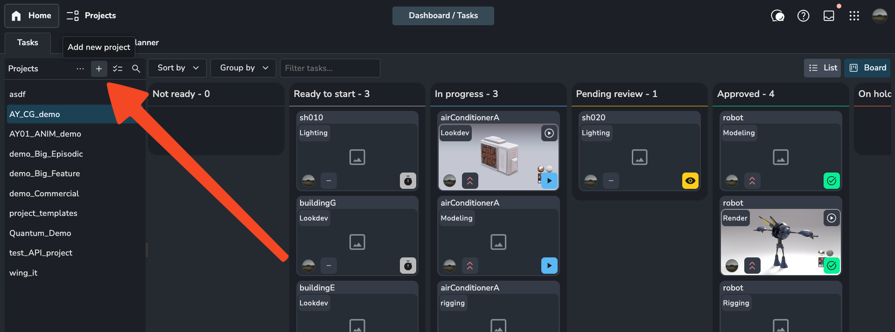
Task: Play the review on robot Render thumbnail
Action: tap(832, 218)
